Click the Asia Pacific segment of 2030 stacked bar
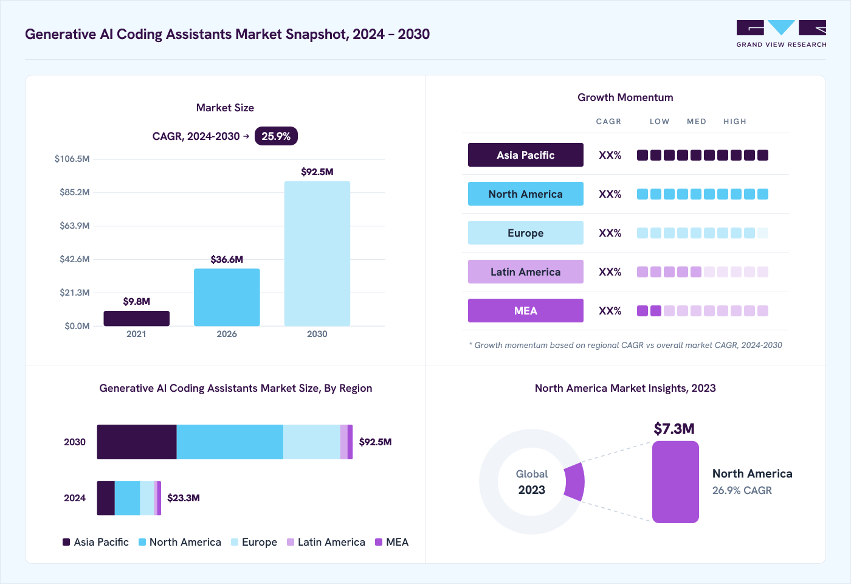The image size is (851, 584). (137, 442)
